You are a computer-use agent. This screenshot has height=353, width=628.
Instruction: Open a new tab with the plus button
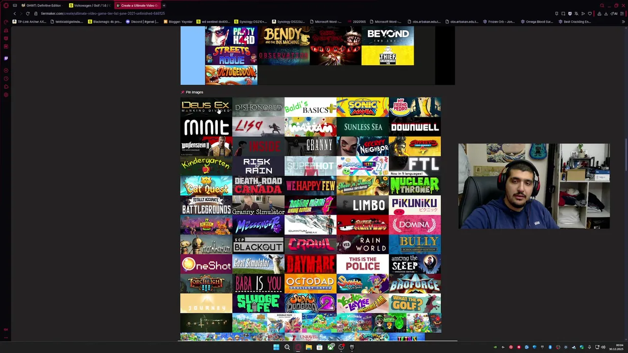[x=164, y=5]
